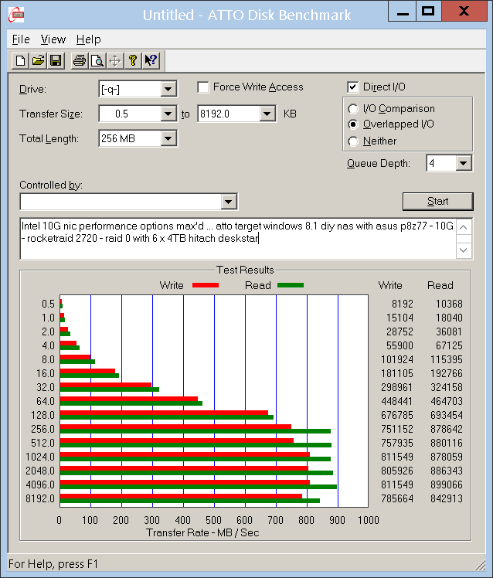Select the I/O Comparison radio button

[354, 109]
